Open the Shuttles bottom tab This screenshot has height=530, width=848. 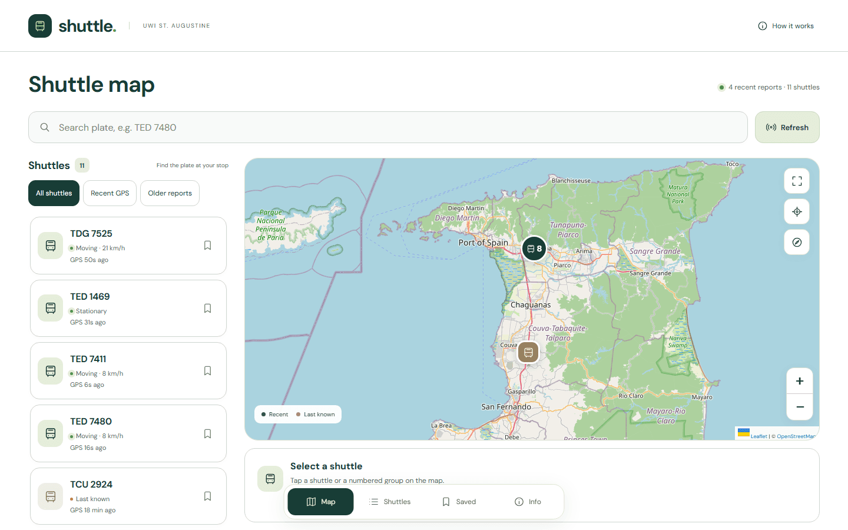pyautogui.click(x=390, y=502)
